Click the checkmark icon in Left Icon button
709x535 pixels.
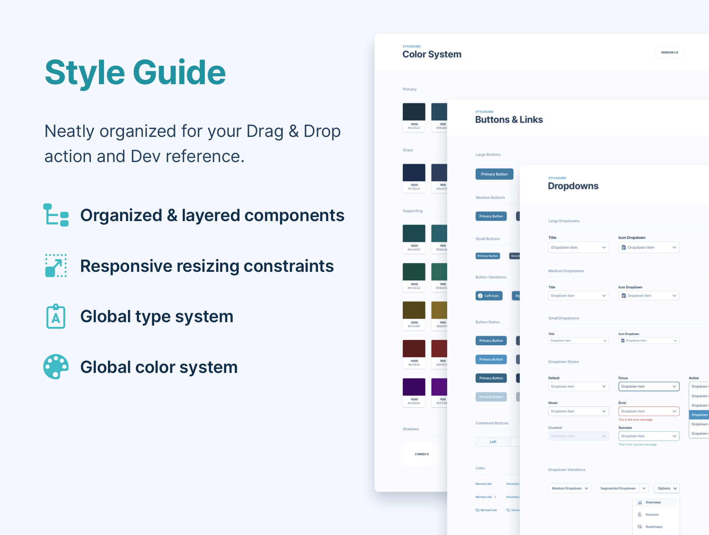480,296
